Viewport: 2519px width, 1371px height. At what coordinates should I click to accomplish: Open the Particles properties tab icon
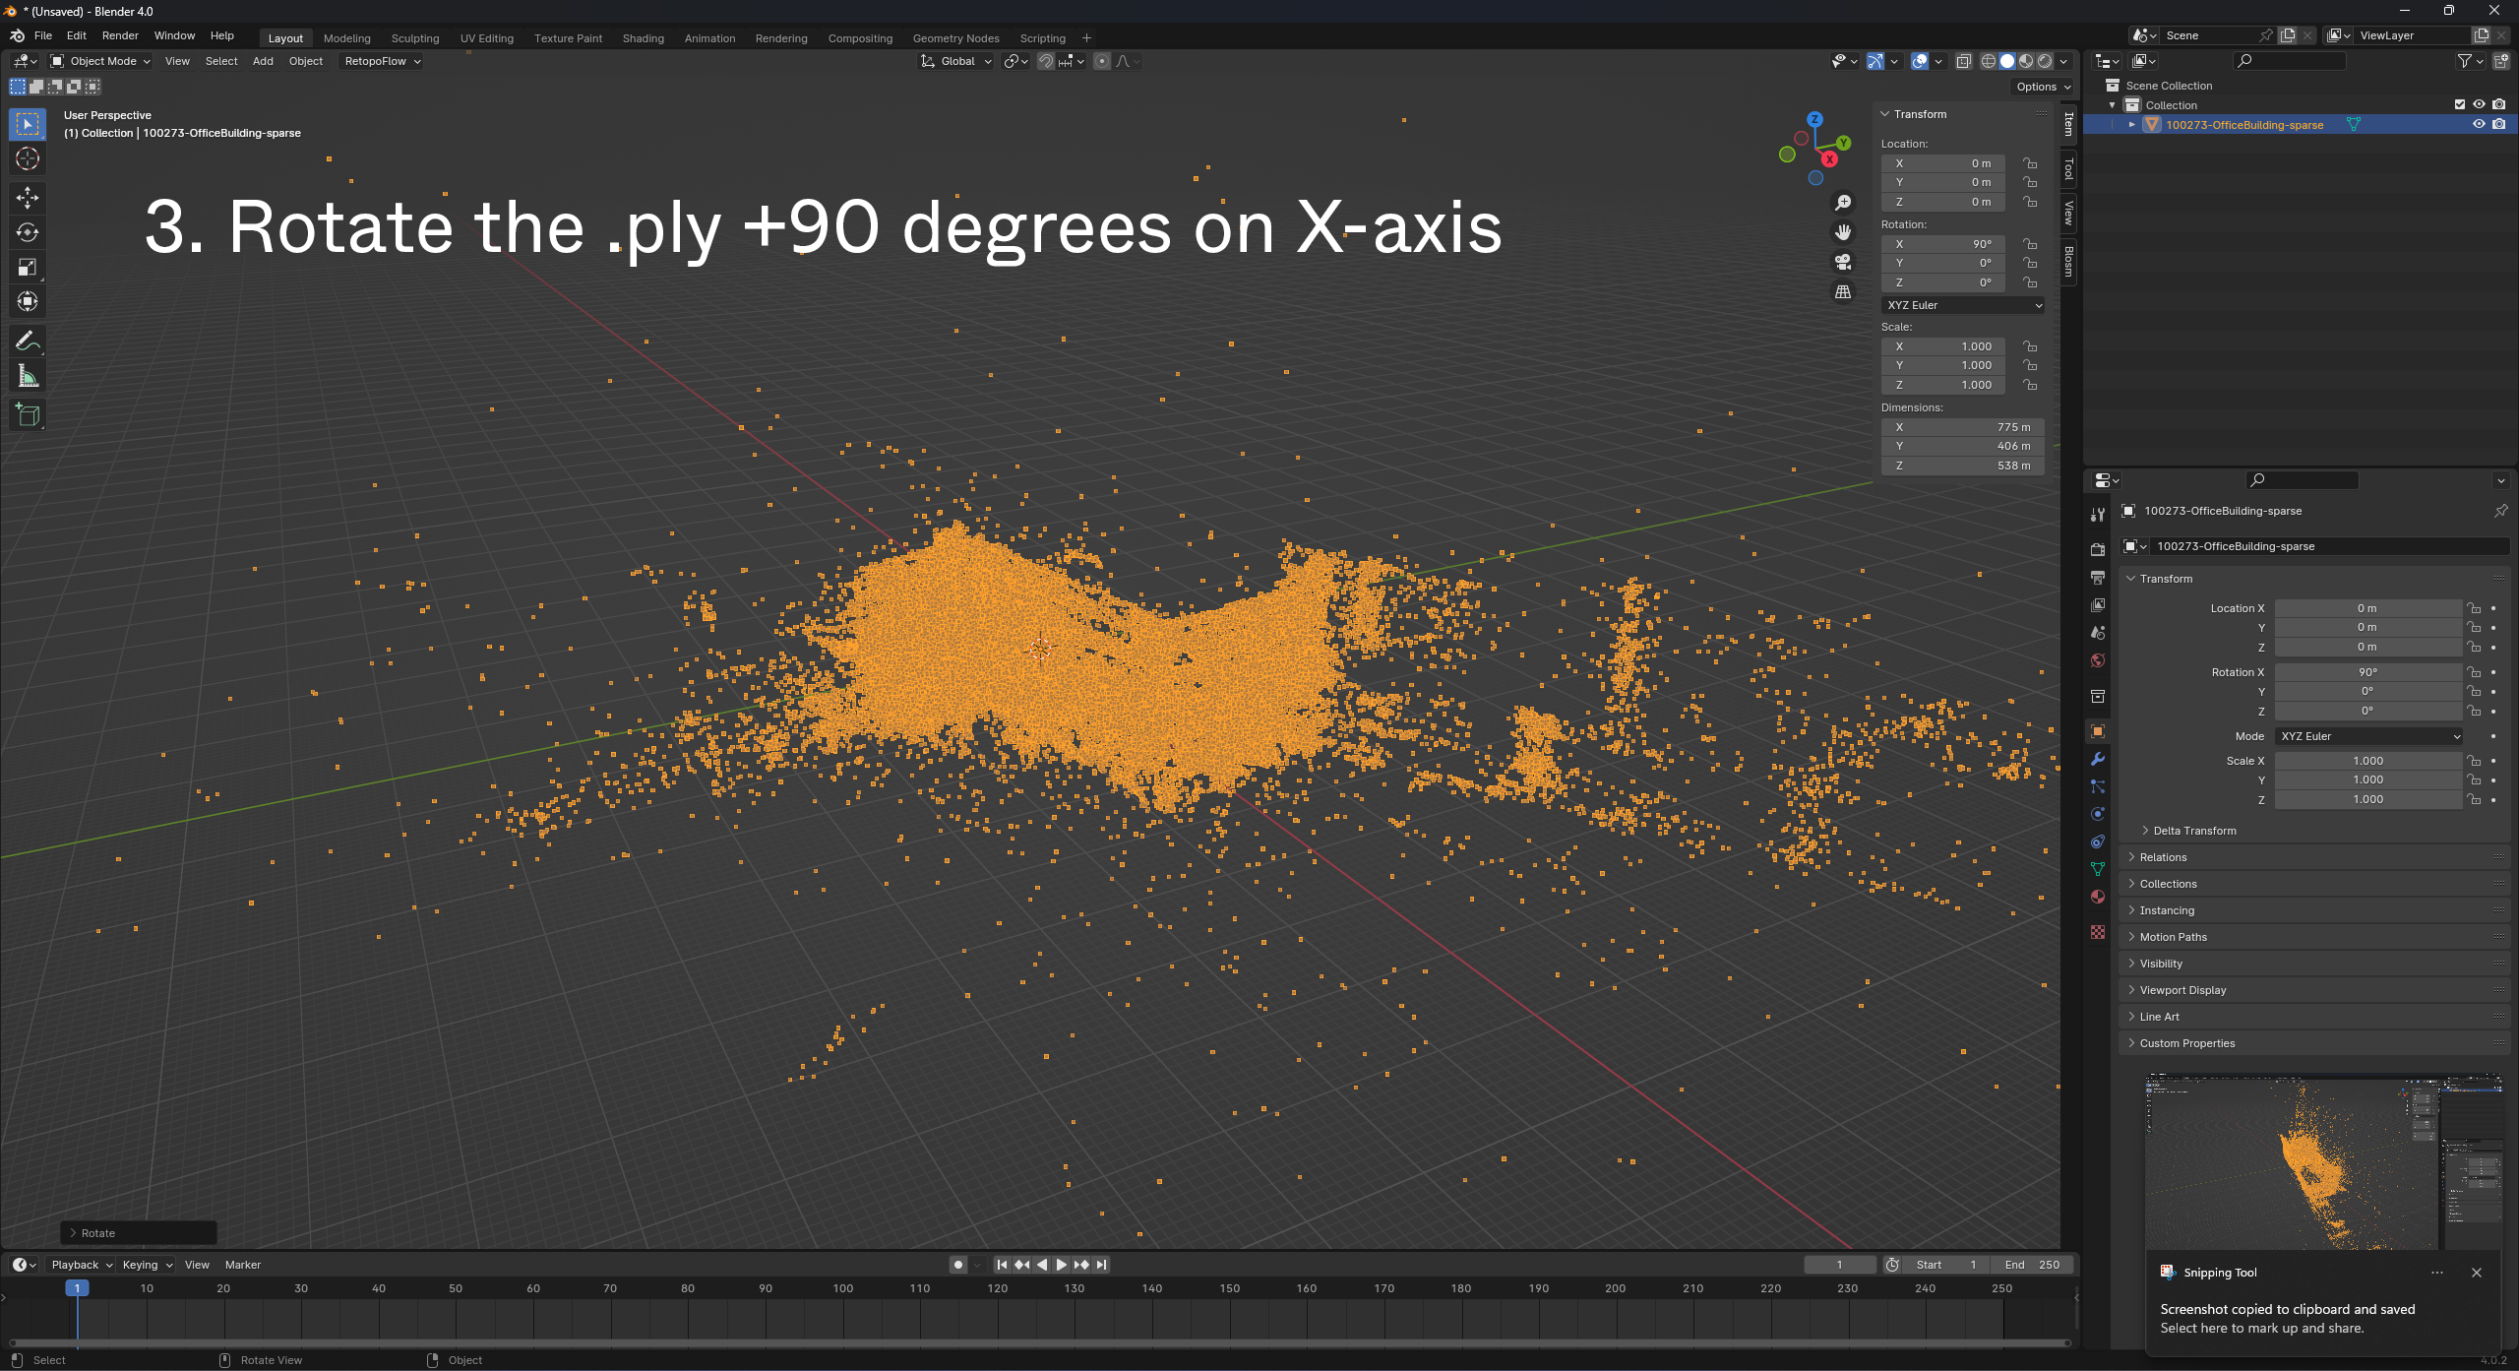point(2098,786)
